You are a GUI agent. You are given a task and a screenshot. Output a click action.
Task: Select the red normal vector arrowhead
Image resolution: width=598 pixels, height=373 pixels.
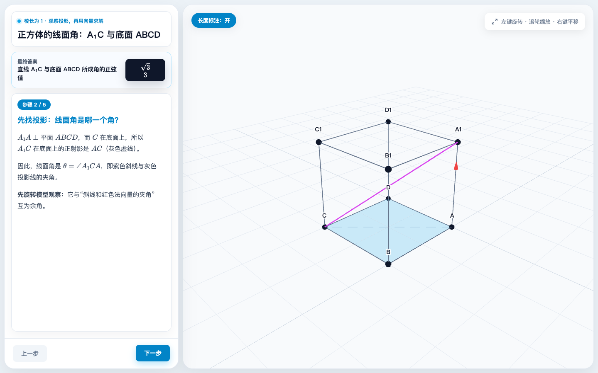[x=456, y=166]
